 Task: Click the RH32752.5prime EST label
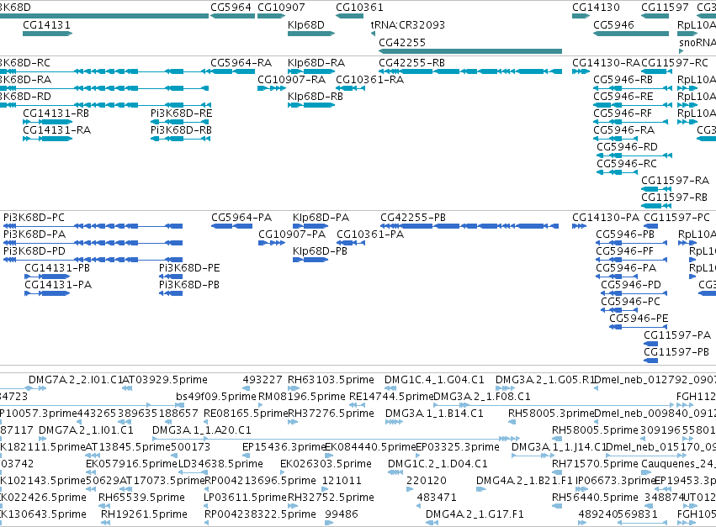[331, 498]
